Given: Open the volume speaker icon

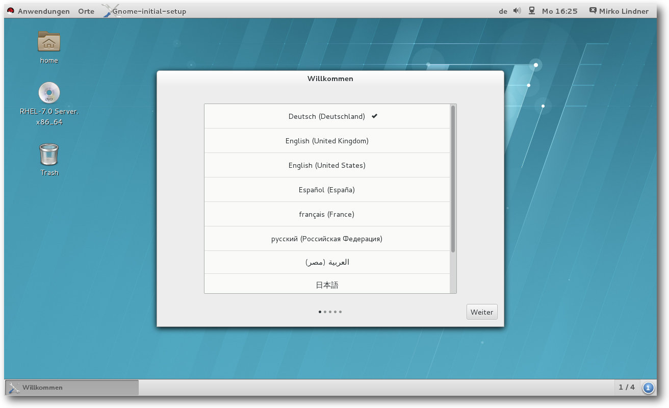Looking at the screenshot, I should click(517, 11).
